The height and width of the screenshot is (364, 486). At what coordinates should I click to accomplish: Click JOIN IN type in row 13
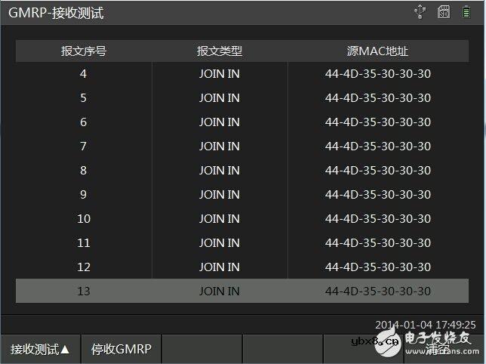click(220, 292)
